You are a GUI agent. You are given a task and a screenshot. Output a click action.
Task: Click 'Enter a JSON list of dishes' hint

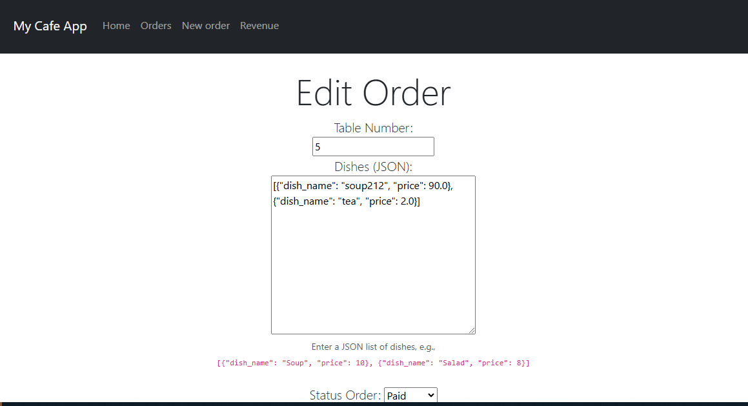point(373,347)
